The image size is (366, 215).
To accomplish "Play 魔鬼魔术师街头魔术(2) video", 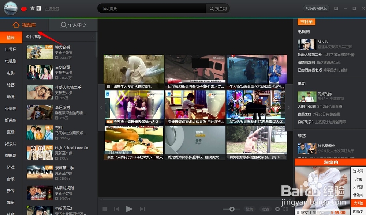I will click(195, 143).
